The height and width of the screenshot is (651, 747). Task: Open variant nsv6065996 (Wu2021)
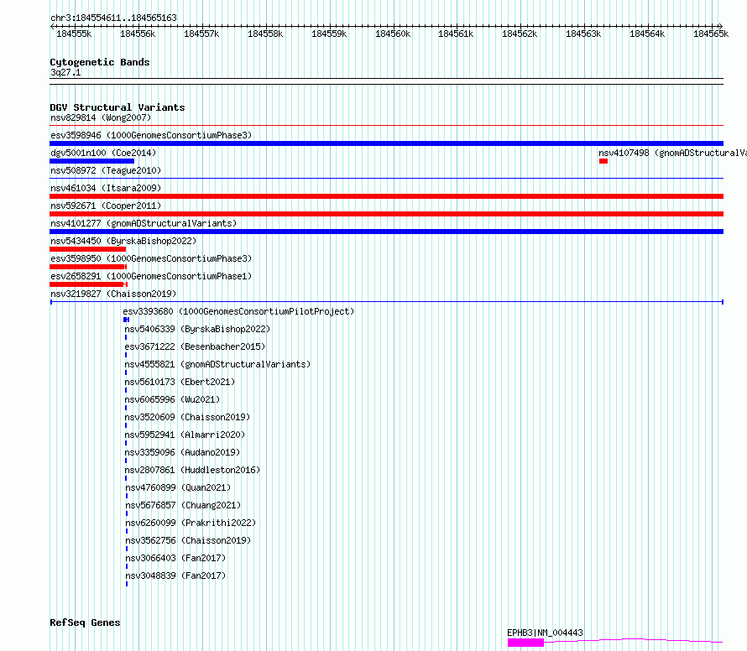172,399
